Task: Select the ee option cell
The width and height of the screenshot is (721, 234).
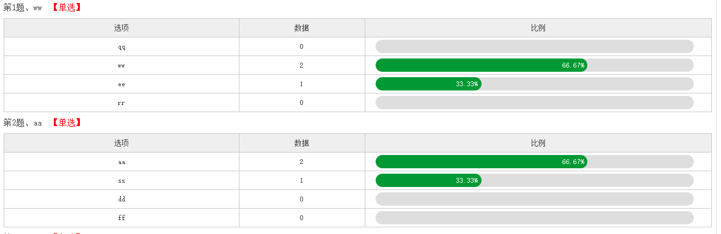Action: point(122,84)
